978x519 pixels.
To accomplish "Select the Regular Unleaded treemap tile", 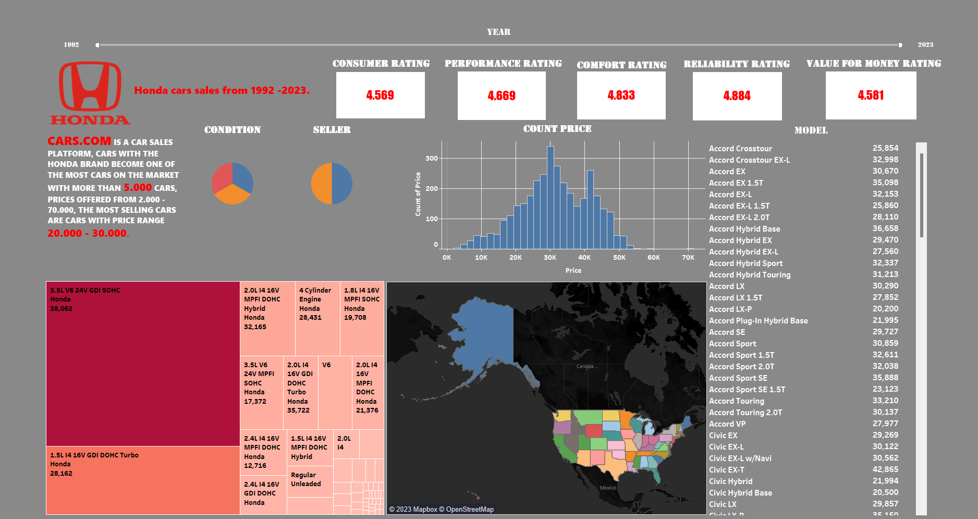I will [310, 481].
